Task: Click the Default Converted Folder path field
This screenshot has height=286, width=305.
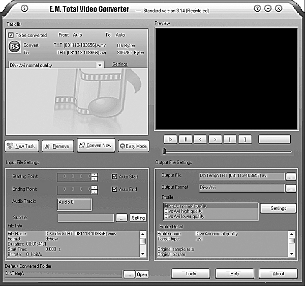Action: 64,273
